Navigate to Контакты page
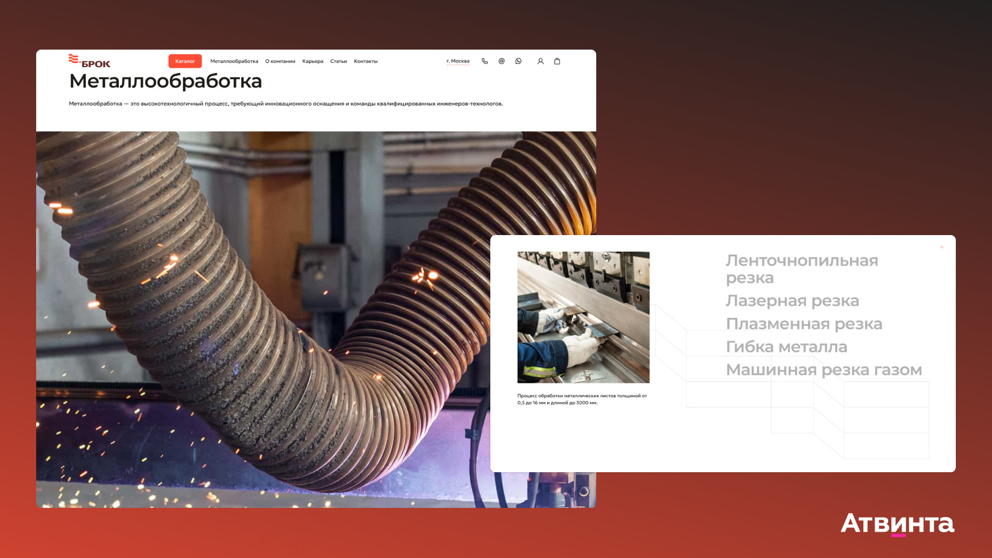Image resolution: width=992 pixels, height=558 pixels. tap(366, 61)
